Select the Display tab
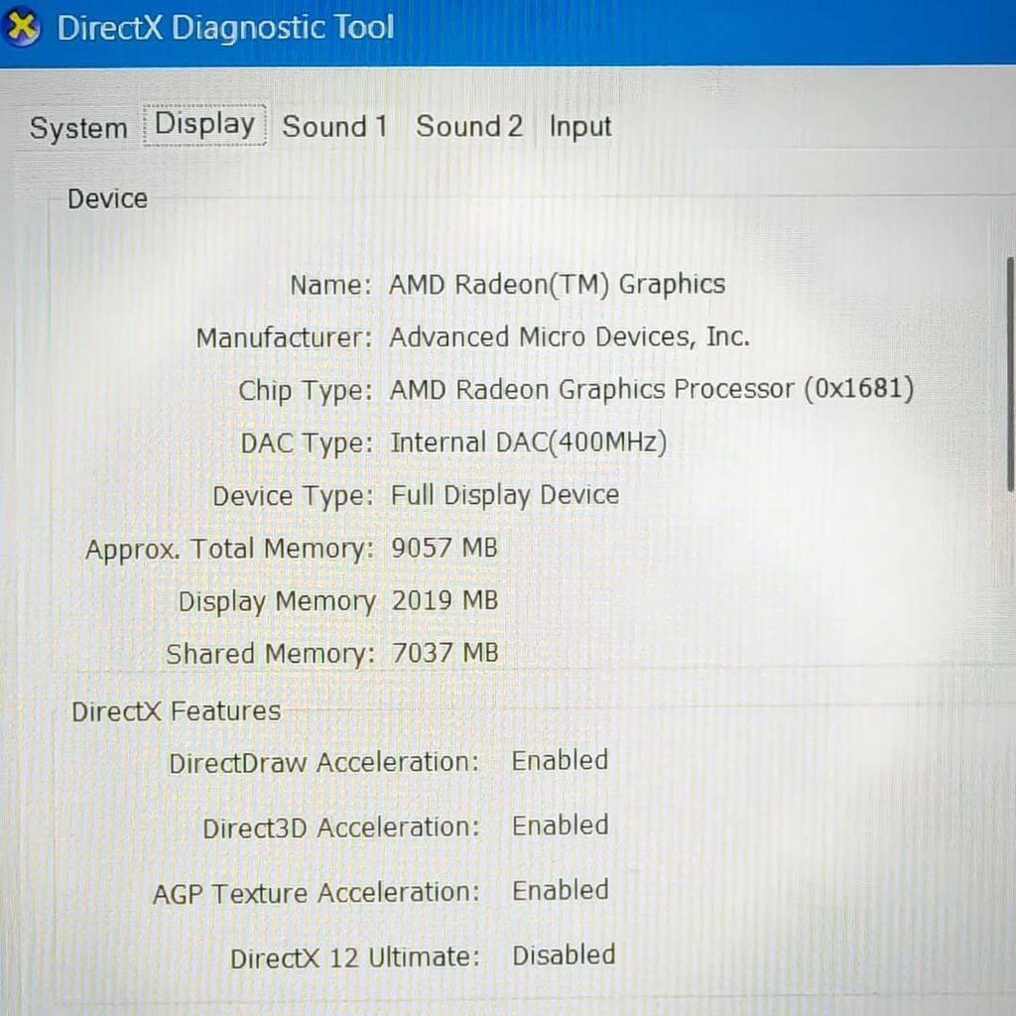 click(204, 124)
